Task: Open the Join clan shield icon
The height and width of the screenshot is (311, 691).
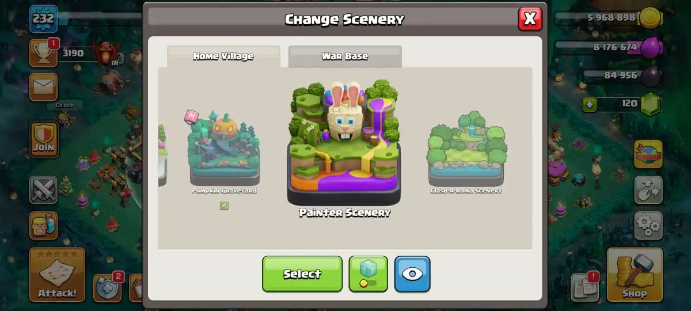Action: tap(44, 139)
